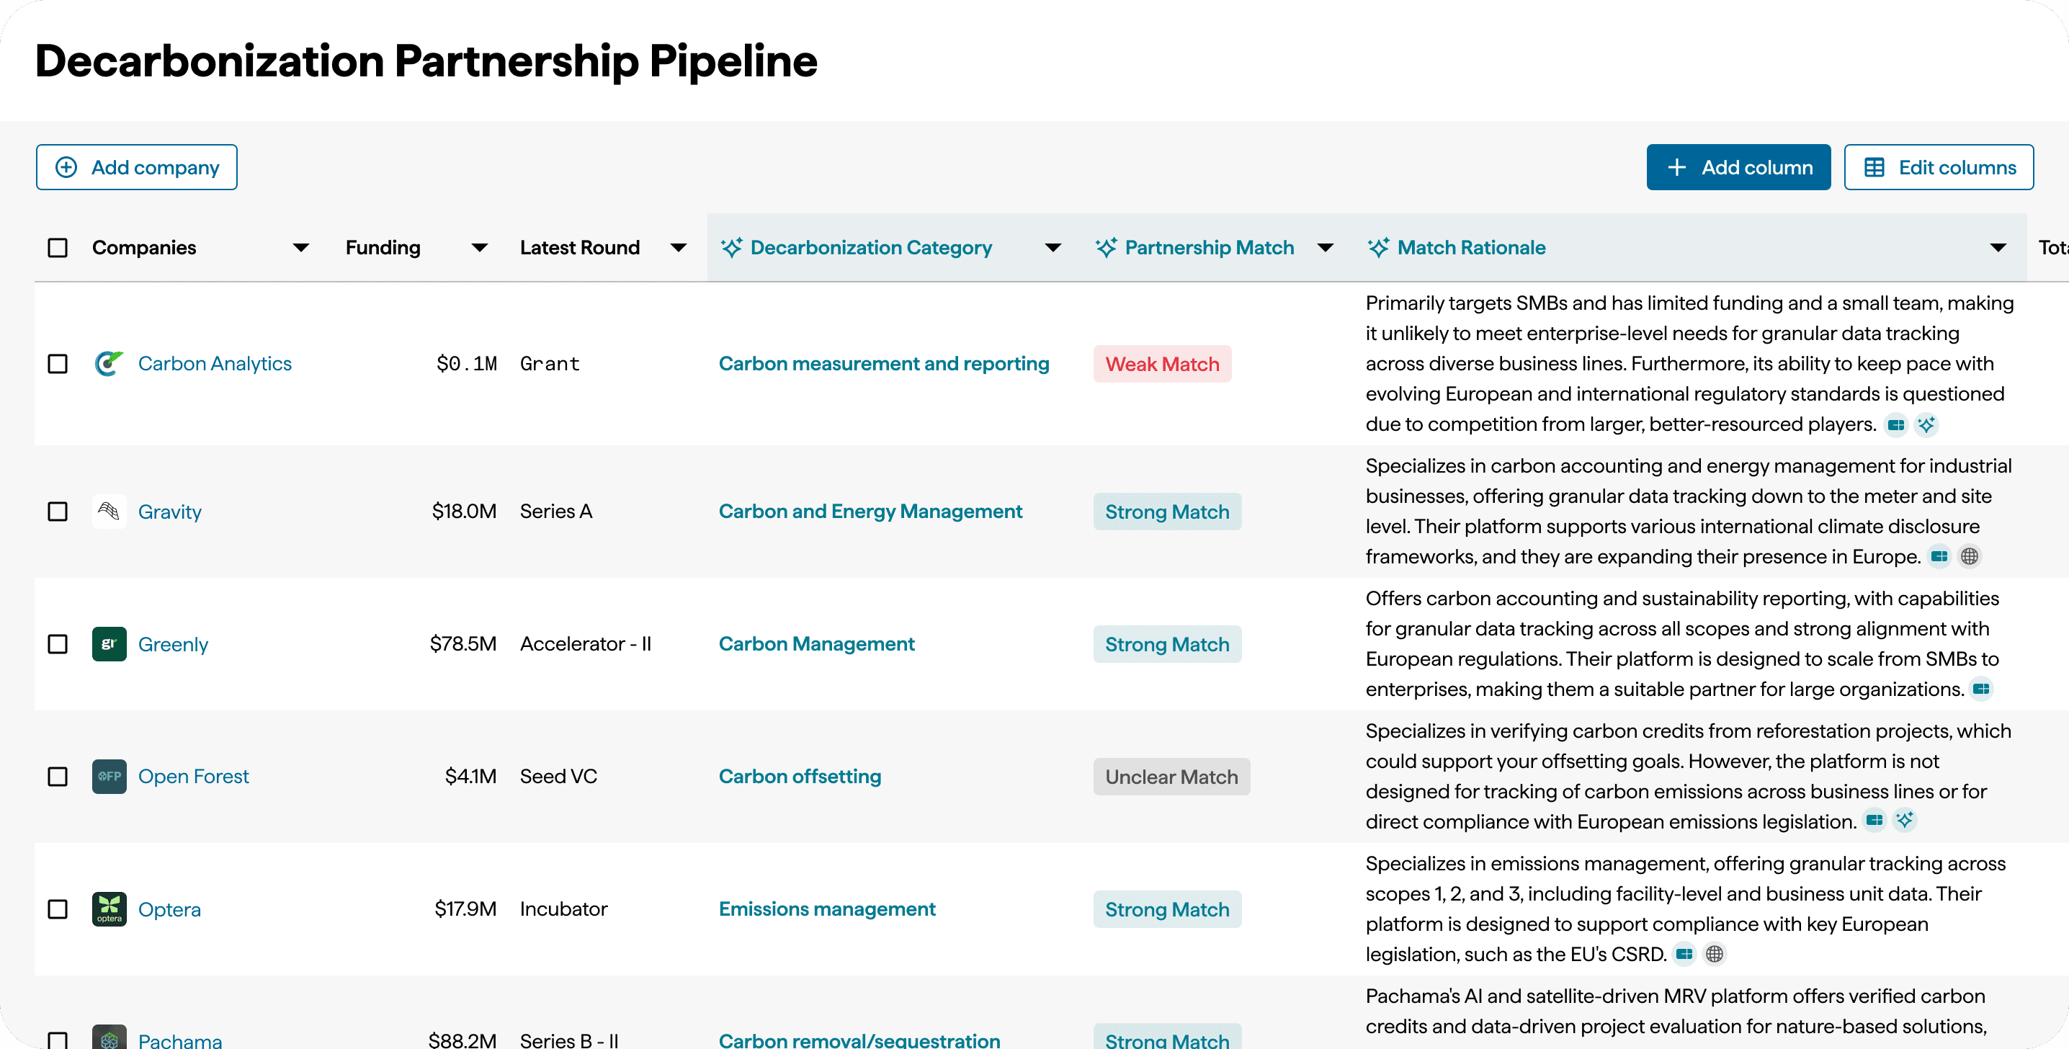Click the Weak Match tag for Carbon Analytics
Screen dimensions: 2069x1049
pyautogui.click(x=1161, y=364)
